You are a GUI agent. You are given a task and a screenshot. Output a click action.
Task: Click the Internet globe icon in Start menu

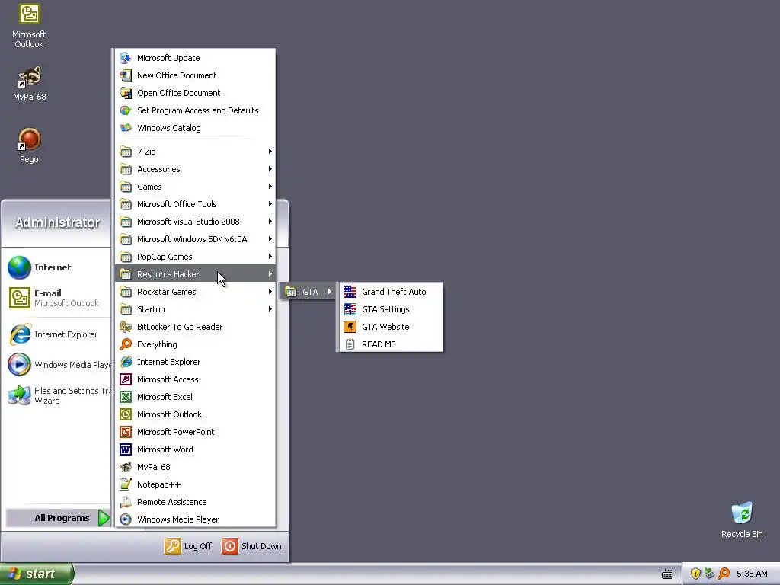(19, 267)
